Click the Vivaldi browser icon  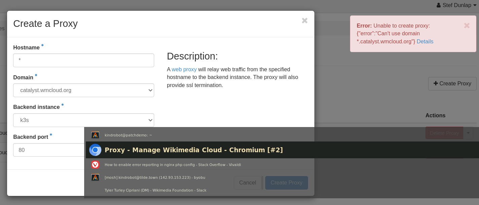pos(95,165)
